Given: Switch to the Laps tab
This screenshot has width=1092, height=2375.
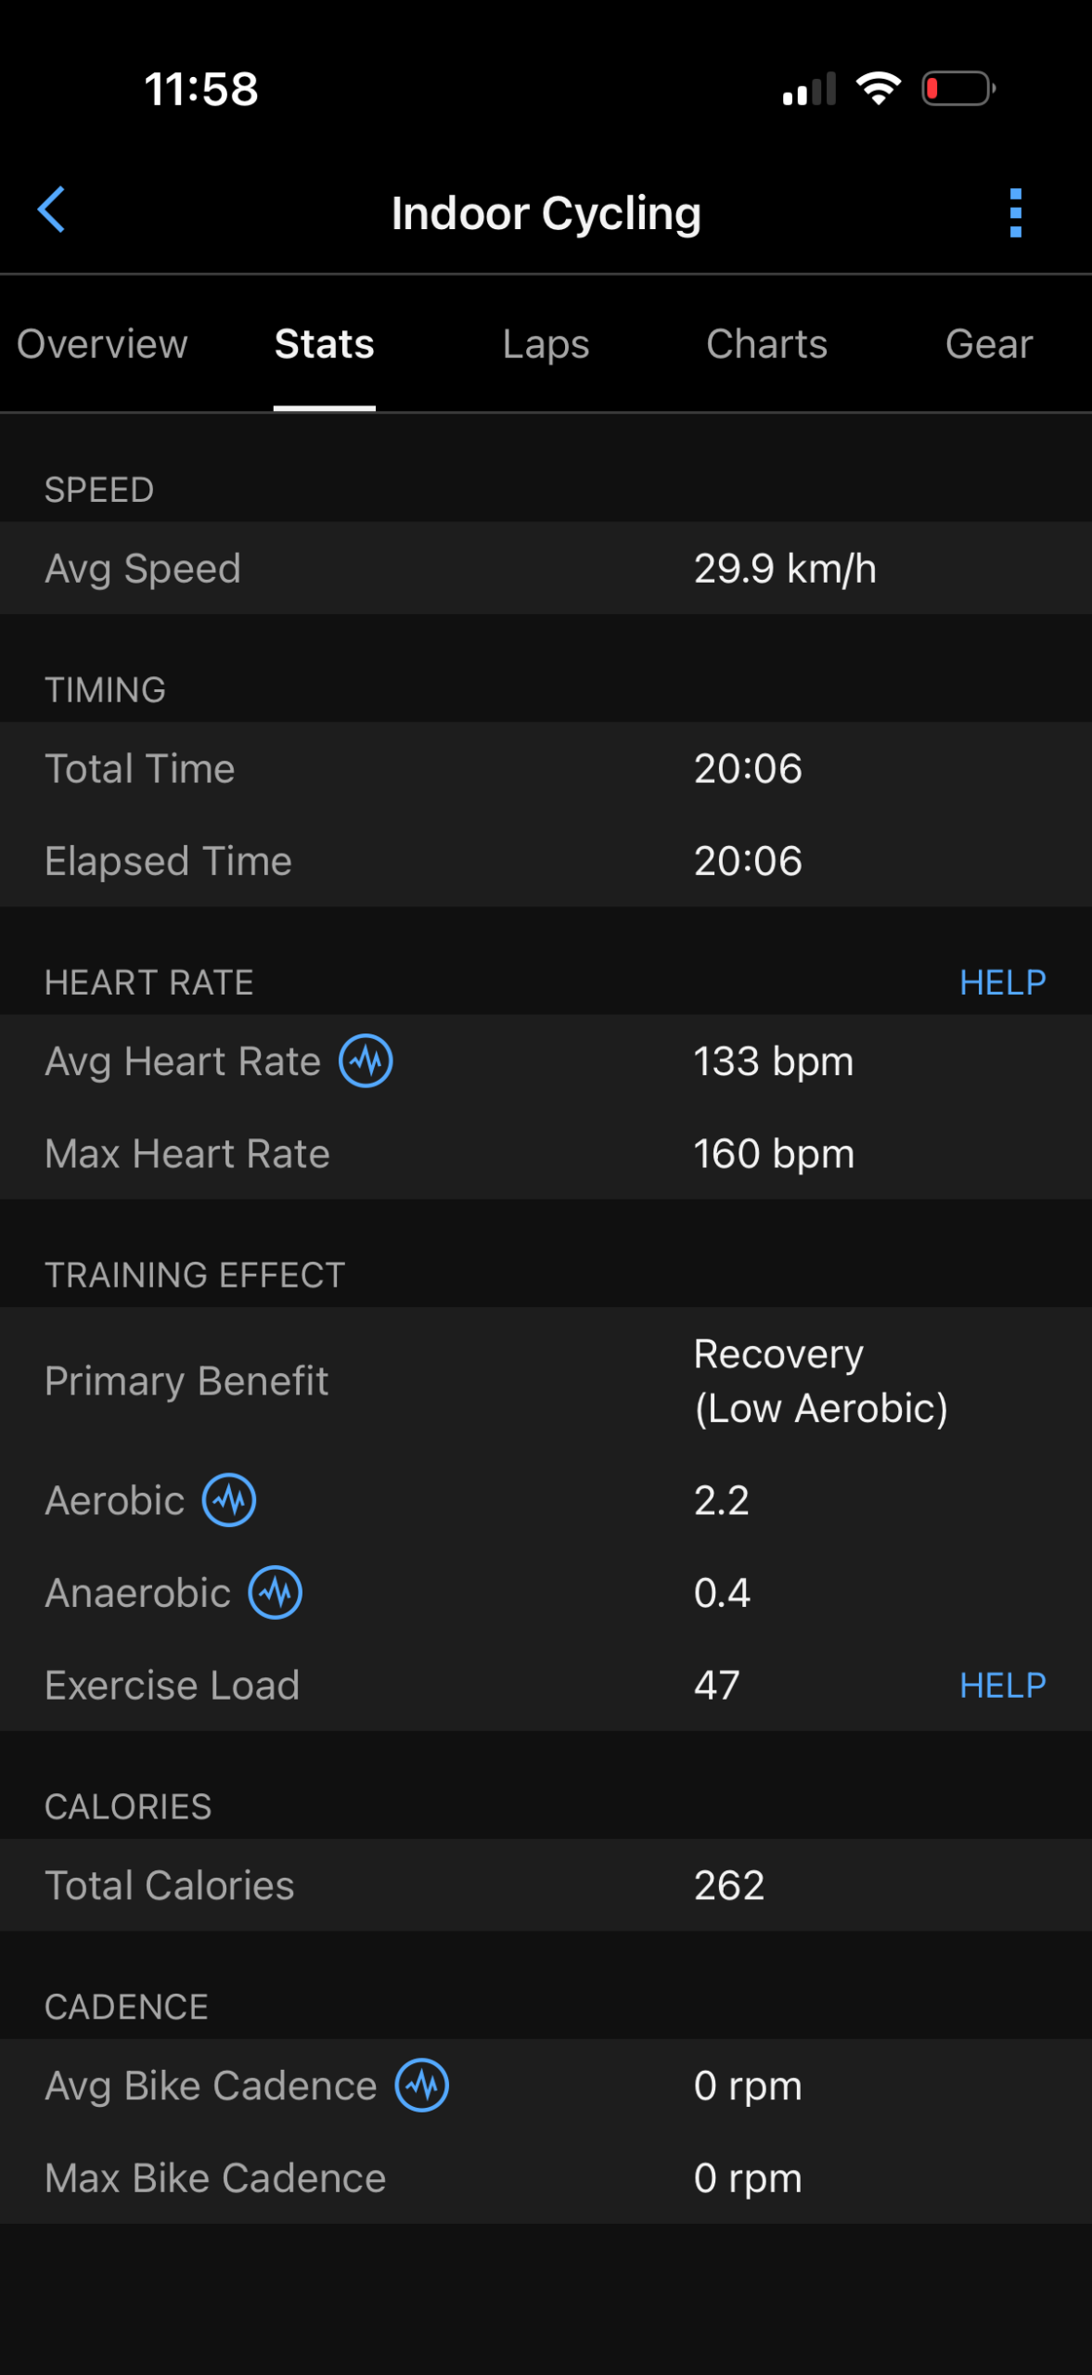Looking at the screenshot, I should click(x=546, y=344).
